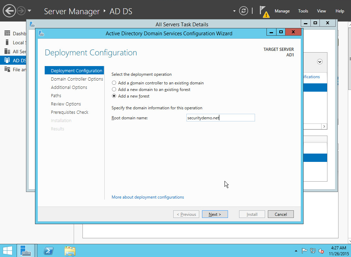
Task: Go to Paths step
Action: 56,95
